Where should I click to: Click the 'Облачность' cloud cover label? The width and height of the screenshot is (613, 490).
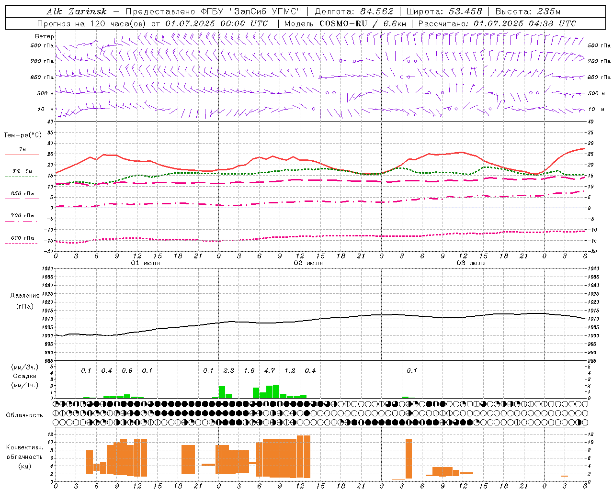24,415
